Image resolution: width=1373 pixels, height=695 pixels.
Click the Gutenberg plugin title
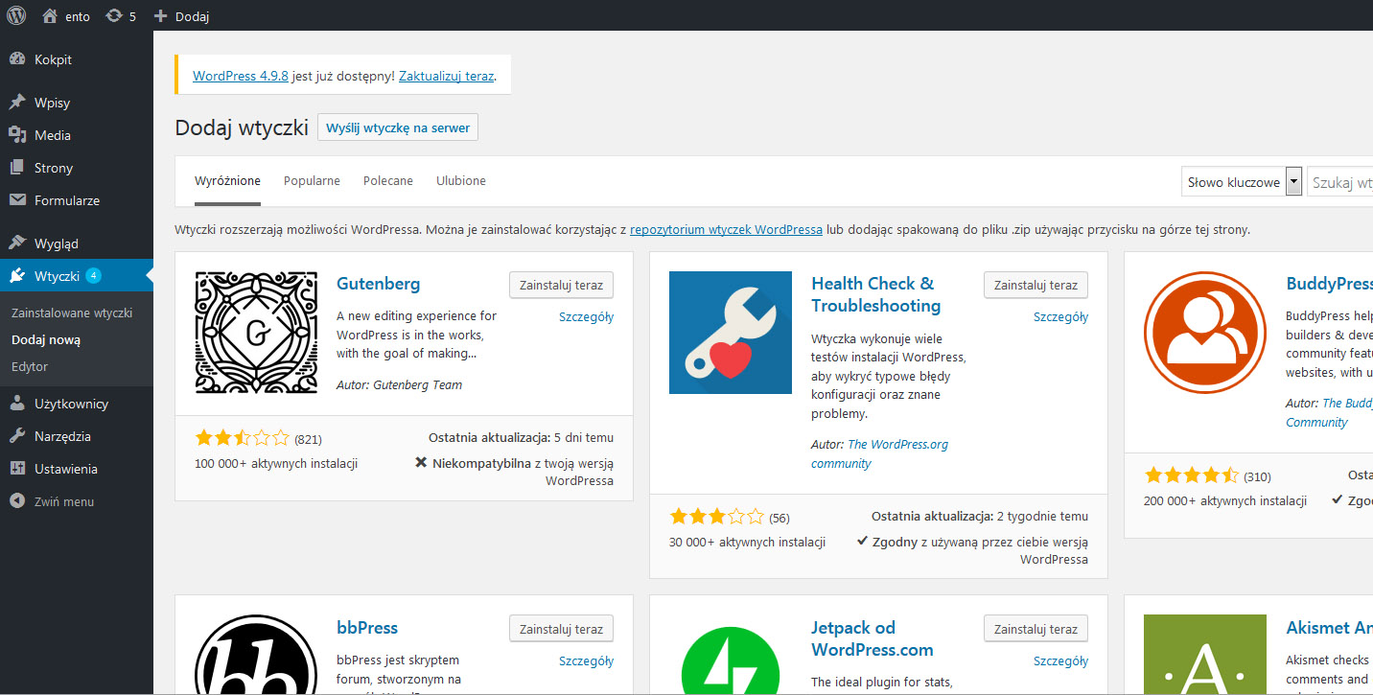tap(378, 284)
